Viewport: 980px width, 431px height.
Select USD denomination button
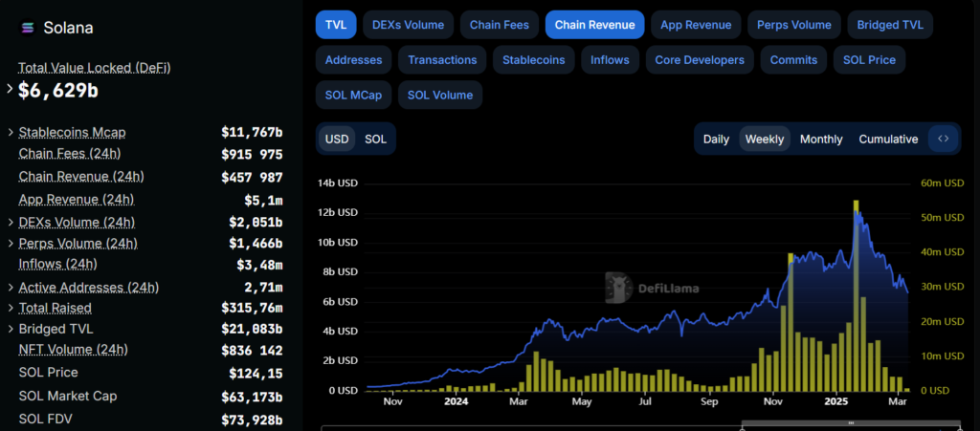(337, 139)
